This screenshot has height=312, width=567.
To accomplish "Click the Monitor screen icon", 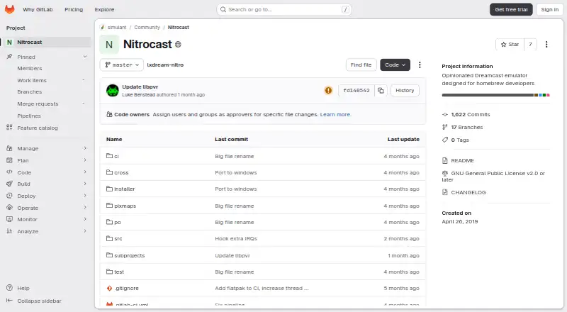I will (x=9, y=219).
